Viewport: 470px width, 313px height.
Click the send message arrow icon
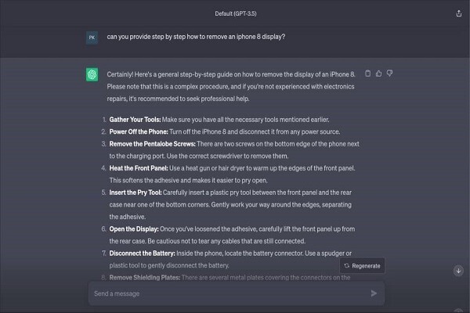(x=374, y=293)
